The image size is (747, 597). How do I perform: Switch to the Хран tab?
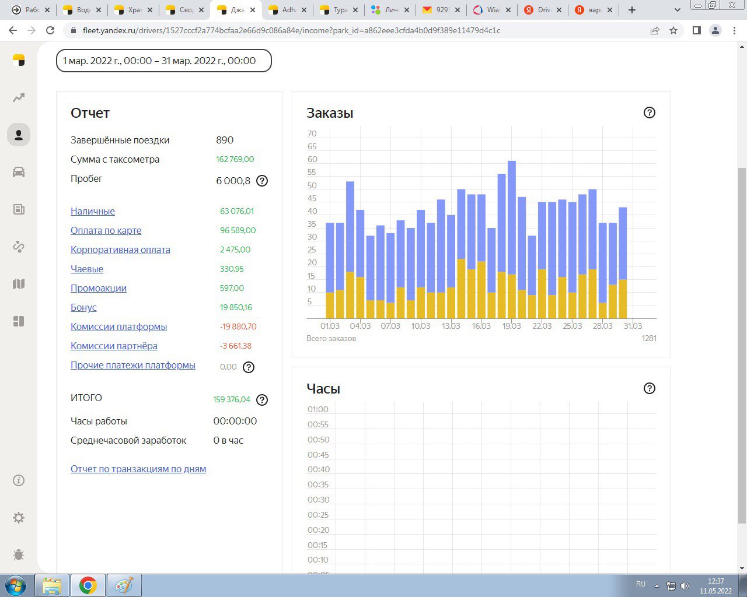pyautogui.click(x=134, y=10)
